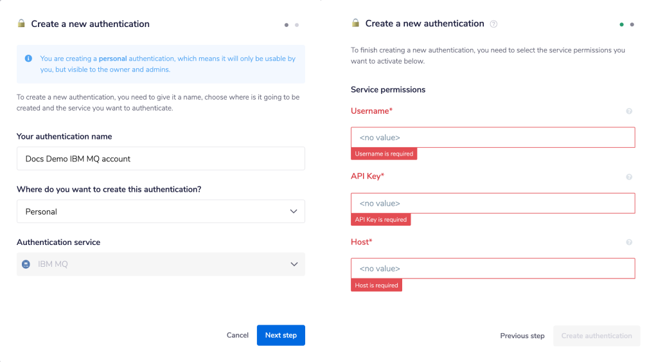The height and width of the screenshot is (362, 656).
Task: Go back with Previous step
Action: click(522, 336)
